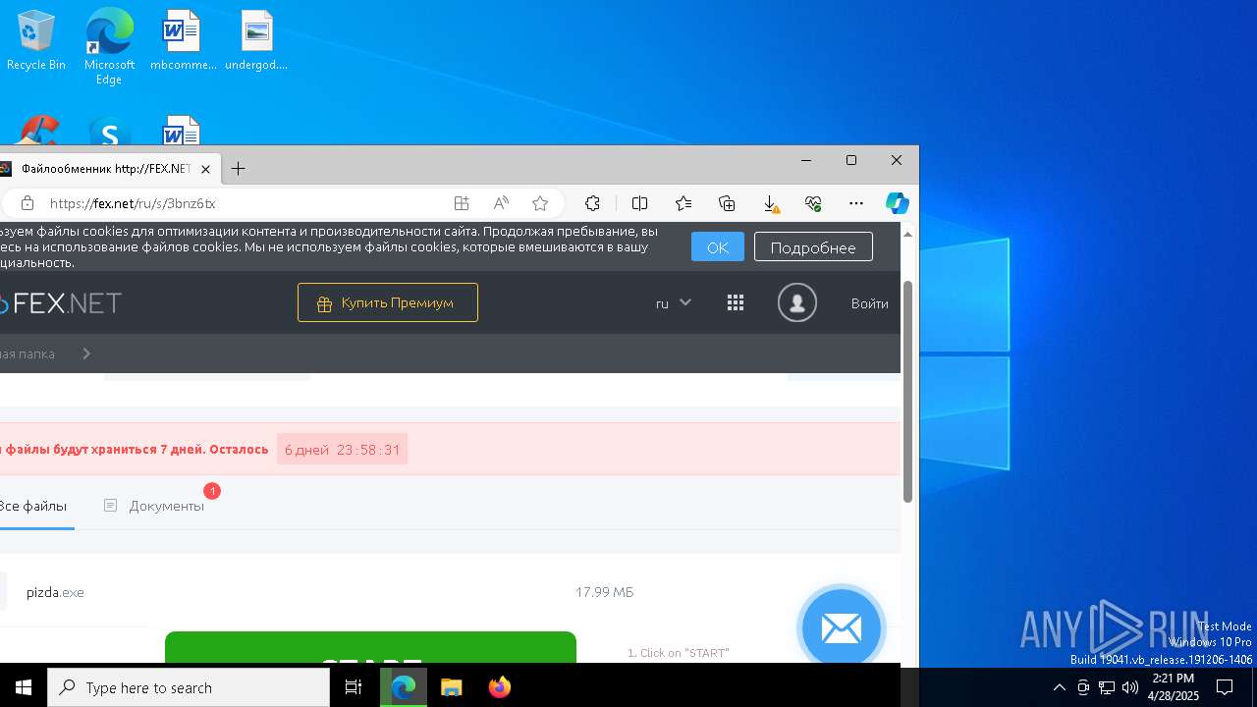Viewport: 1257px width, 707px height.
Task: Open the Favorites list toolbar icon
Action: pyautogui.click(x=683, y=203)
